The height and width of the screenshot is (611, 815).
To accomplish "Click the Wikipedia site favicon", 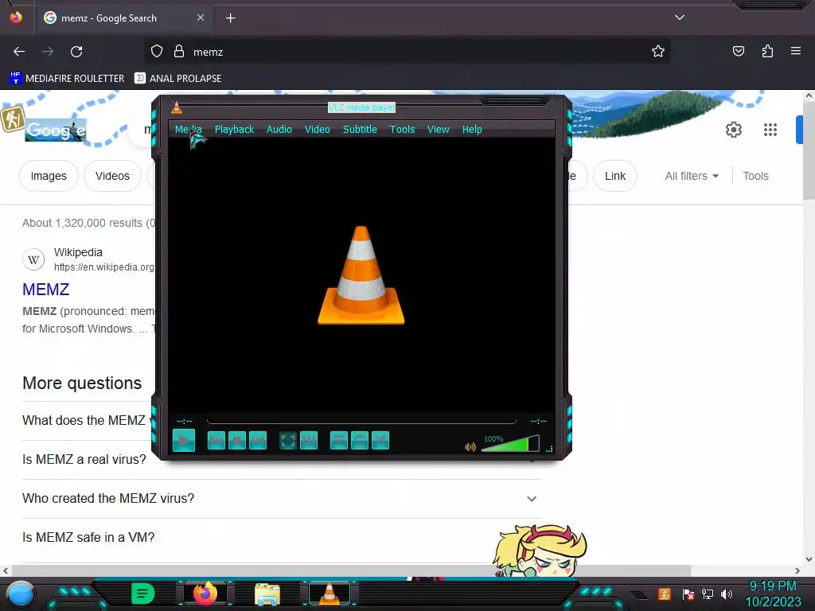I will click(33, 259).
